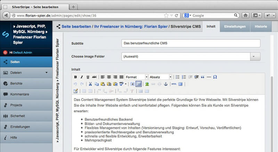Open the Choose Image Folder dropdown
This screenshot has width=278, height=152.
coord(191,56)
